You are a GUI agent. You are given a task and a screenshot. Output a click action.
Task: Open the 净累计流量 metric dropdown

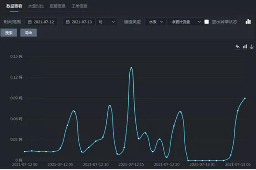[x=185, y=22]
